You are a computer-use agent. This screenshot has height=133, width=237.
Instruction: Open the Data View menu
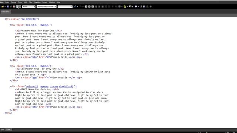(x=37, y=2)
